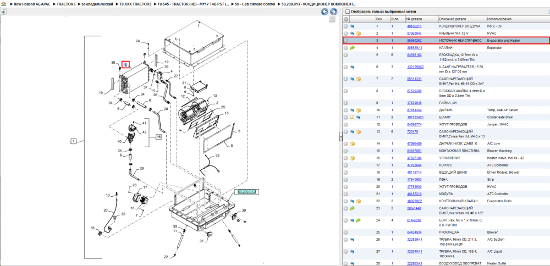
Task: Open T9.XXX TRACTORS breadcrumb
Action: pos(135,4)
